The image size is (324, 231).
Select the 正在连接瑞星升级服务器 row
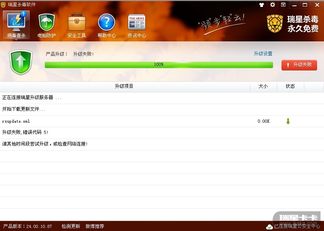[162, 98]
